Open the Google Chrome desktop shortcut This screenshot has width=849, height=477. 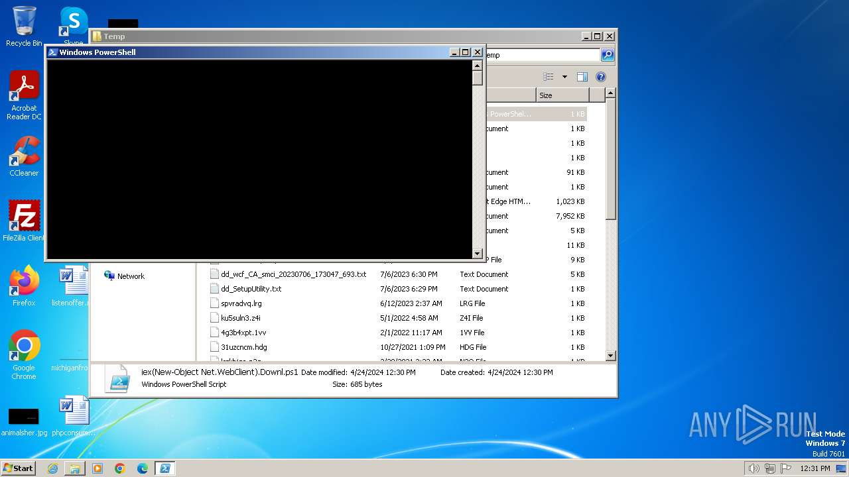[24, 355]
